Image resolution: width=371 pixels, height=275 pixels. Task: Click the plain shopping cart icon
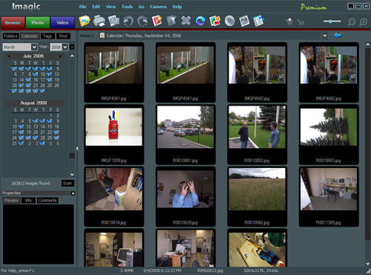pyautogui.click(x=301, y=22)
